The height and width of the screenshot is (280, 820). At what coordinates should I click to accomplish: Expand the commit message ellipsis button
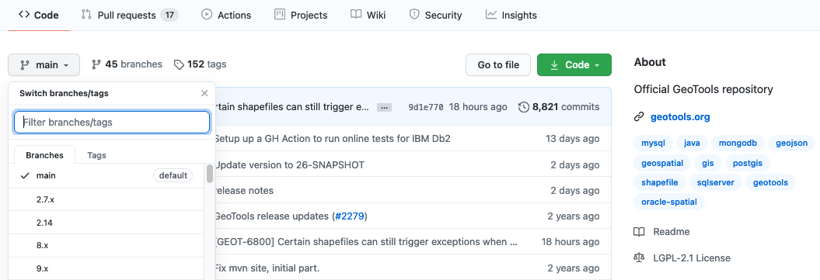tap(385, 107)
